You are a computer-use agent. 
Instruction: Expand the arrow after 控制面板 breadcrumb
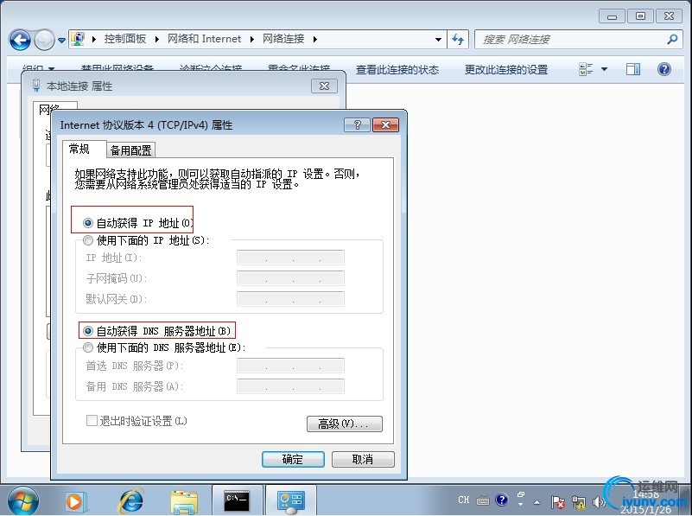157,39
